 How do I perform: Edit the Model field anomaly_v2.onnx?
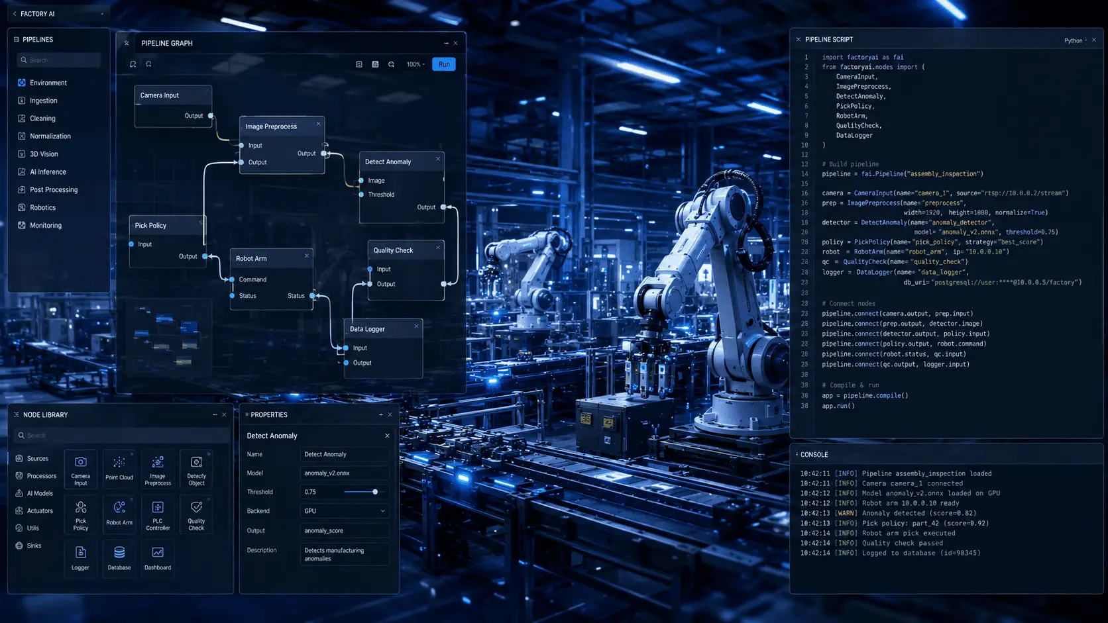pos(345,473)
